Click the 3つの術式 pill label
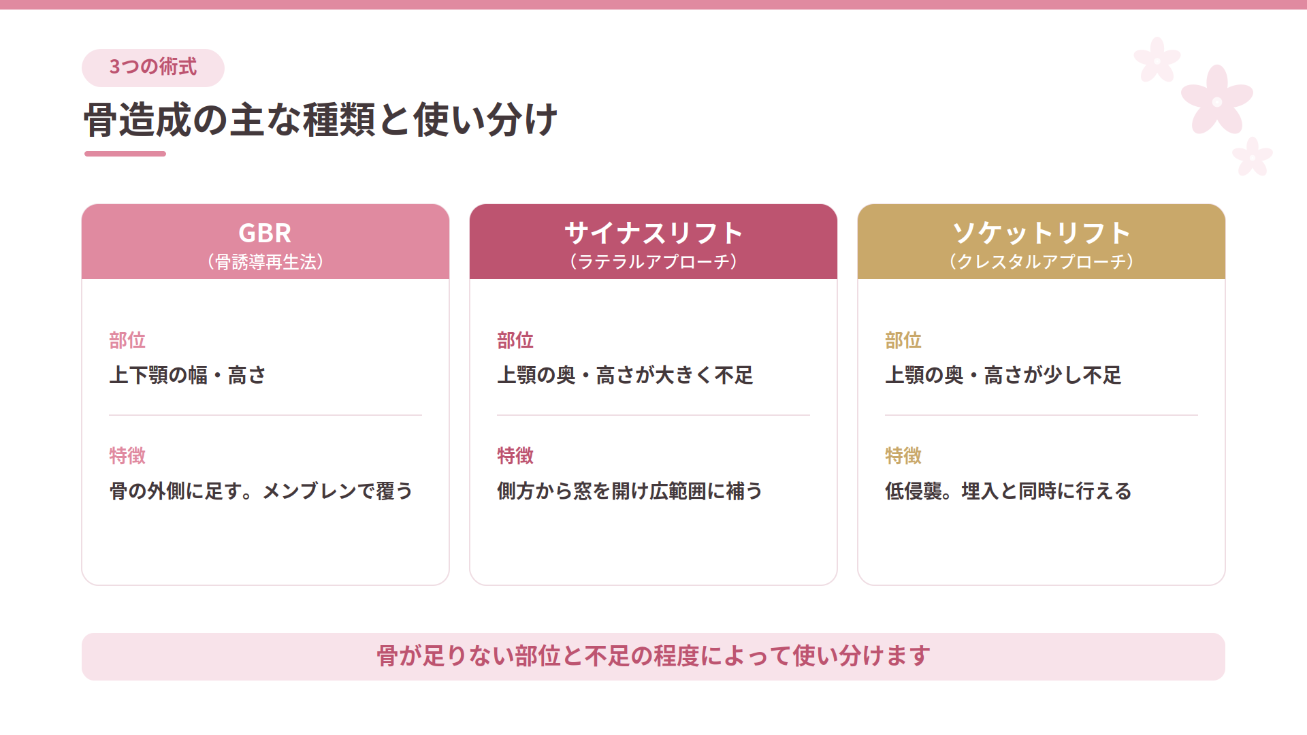Image resolution: width=1307 pixels, height=735 pixels. click(153, 67)
